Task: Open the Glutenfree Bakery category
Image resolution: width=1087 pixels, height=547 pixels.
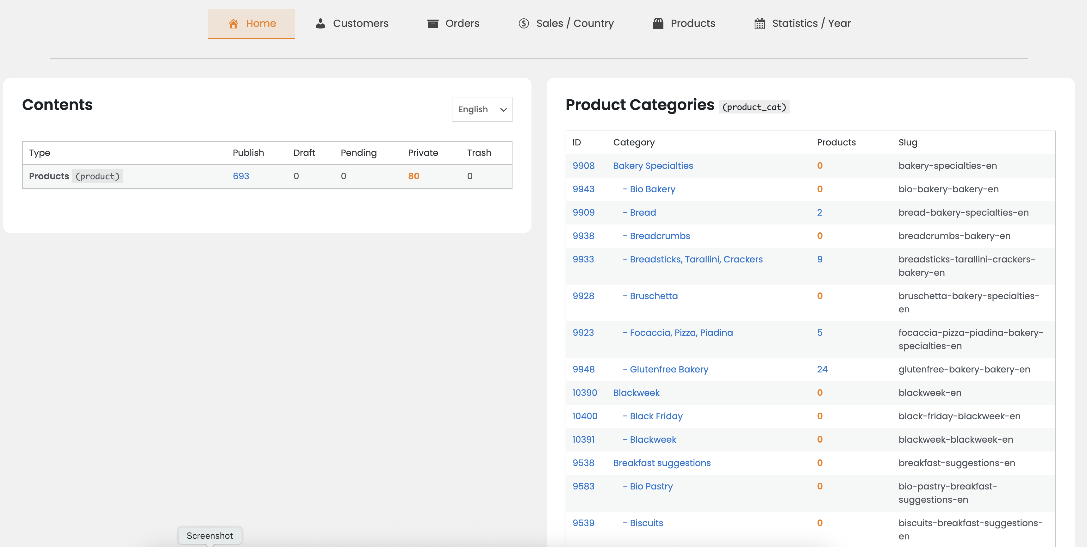Action: point(668,369)
